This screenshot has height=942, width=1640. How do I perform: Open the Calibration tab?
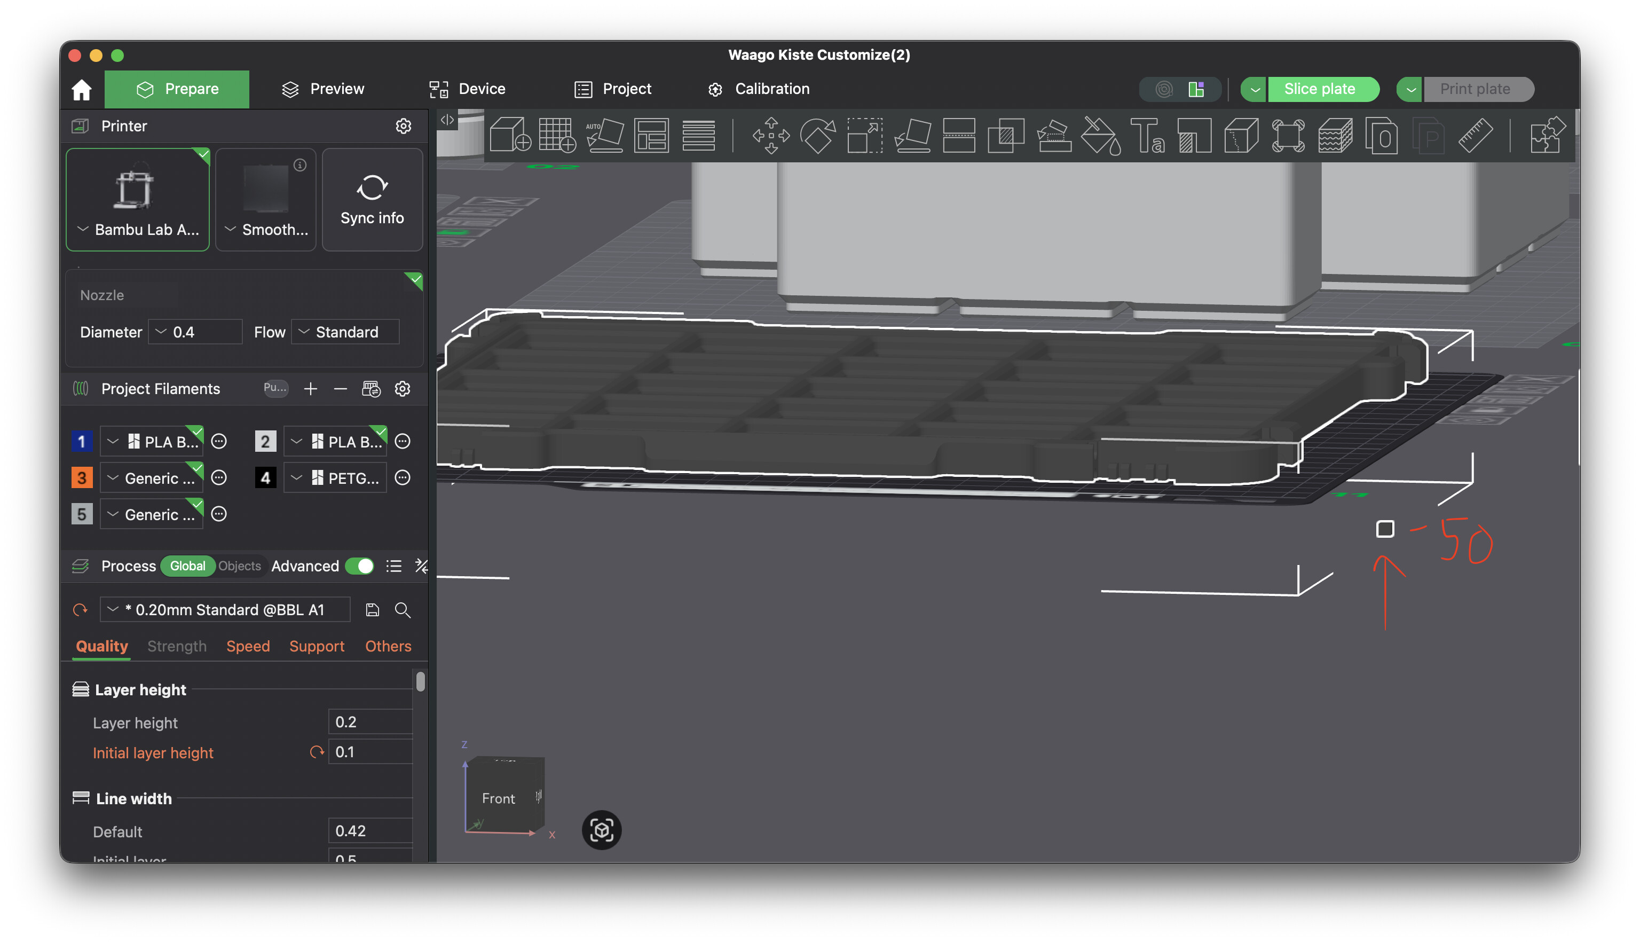pyautogui.click(x=759, y=89)
